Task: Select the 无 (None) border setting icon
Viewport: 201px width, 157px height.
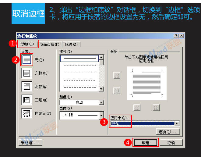Action: click(27, 60)
